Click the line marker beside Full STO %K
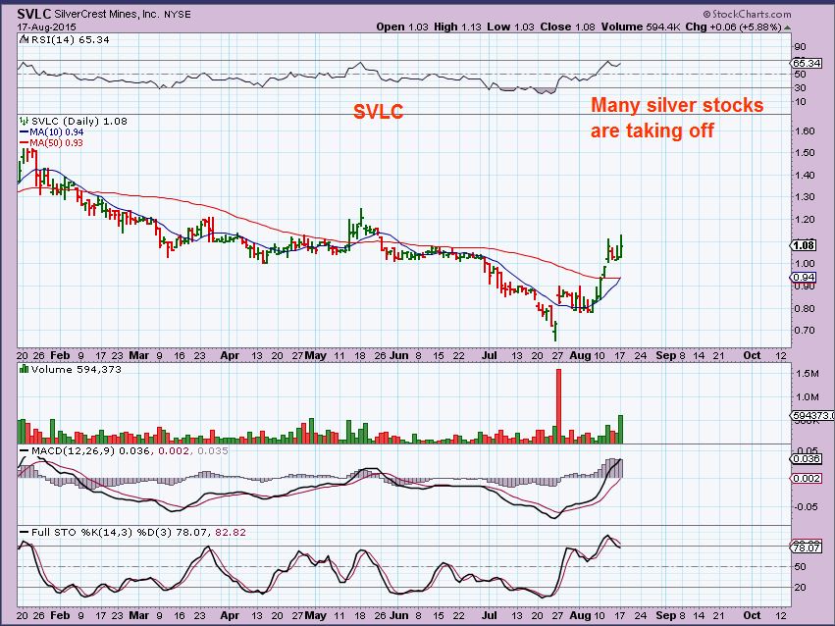Screen dimensions: 835x626 click(24, 533)
